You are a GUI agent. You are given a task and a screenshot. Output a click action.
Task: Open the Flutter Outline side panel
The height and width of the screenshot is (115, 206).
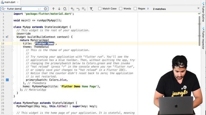[203, 12]
